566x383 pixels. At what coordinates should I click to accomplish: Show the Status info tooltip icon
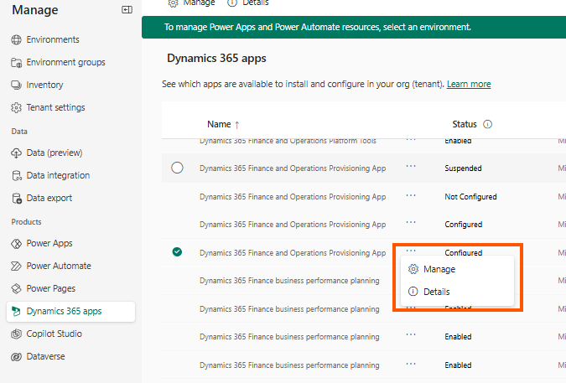point(487,124)
